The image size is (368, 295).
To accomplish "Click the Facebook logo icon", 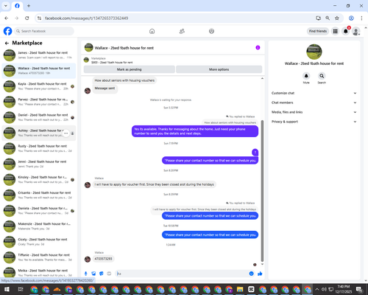I will [7, 31].
